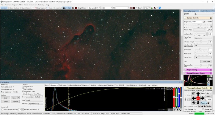Switch to the Enhancement tab

[102, 85]
